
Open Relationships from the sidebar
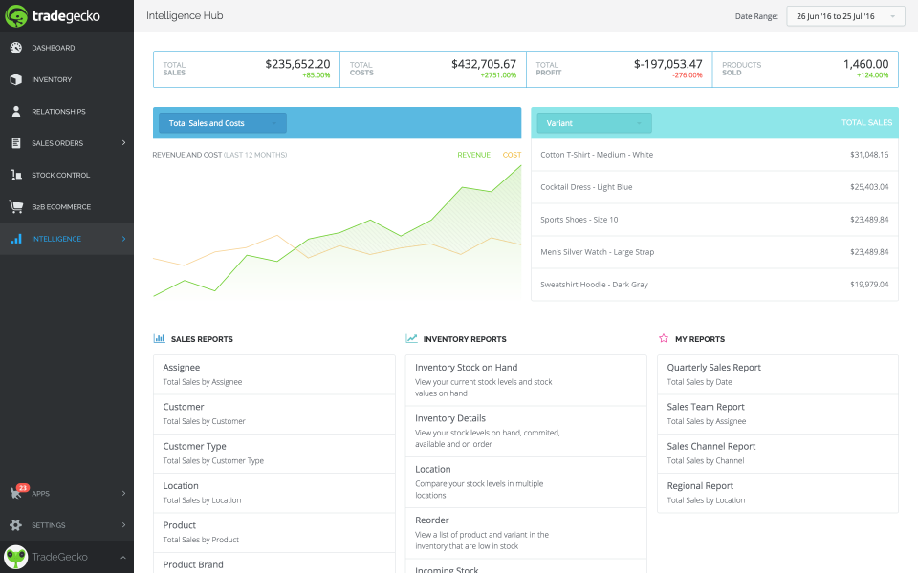pyautogui.click(x=17, y=111)
